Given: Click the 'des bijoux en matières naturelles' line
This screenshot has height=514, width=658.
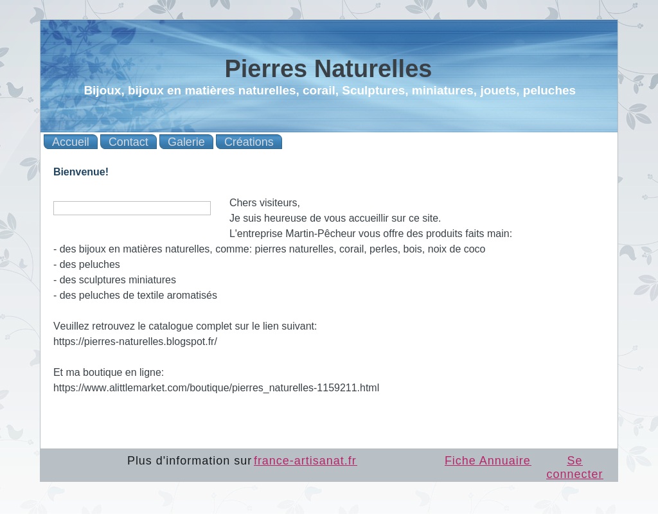Looking at the screenshot, I should (269, 249).
